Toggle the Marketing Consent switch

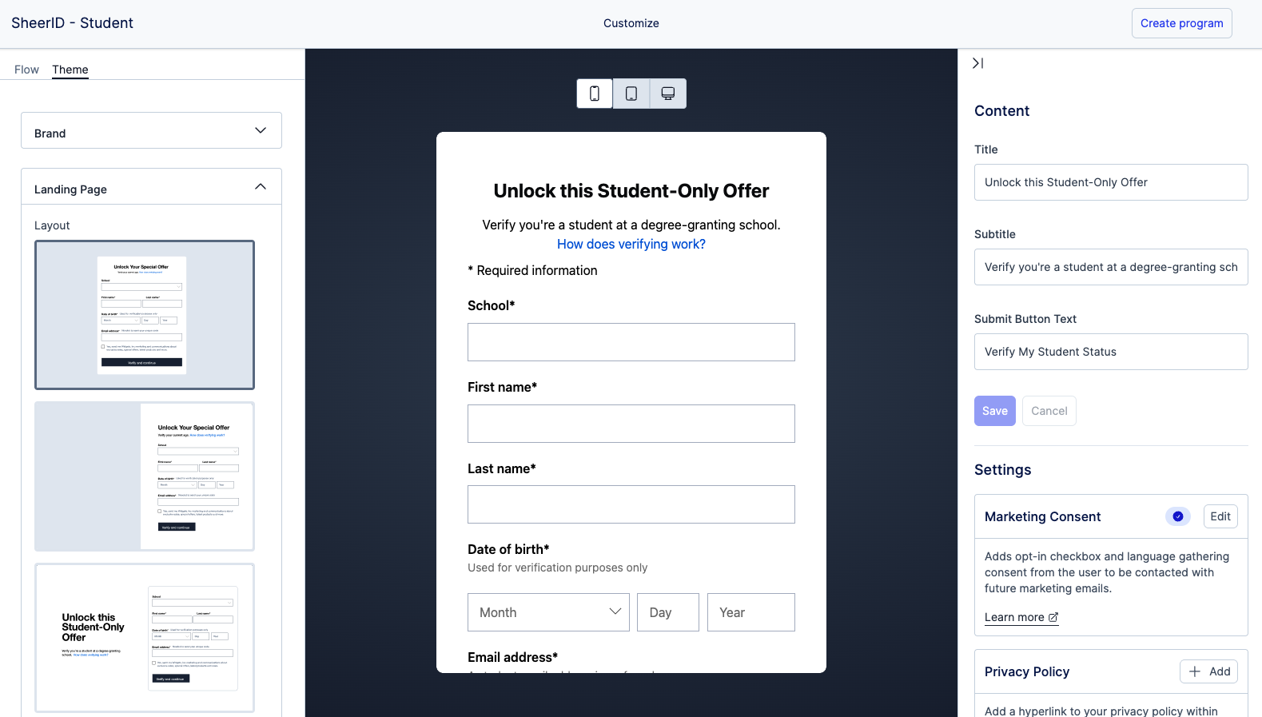1177,516
